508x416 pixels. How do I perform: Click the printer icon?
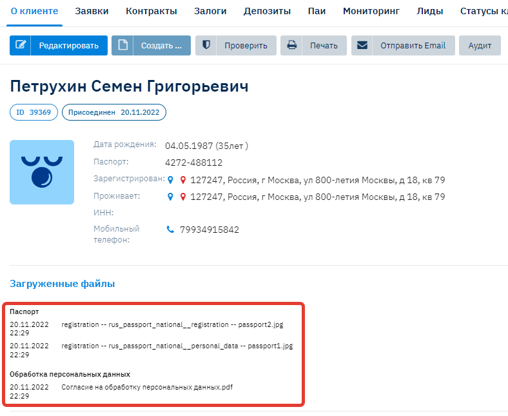(291, 45)
